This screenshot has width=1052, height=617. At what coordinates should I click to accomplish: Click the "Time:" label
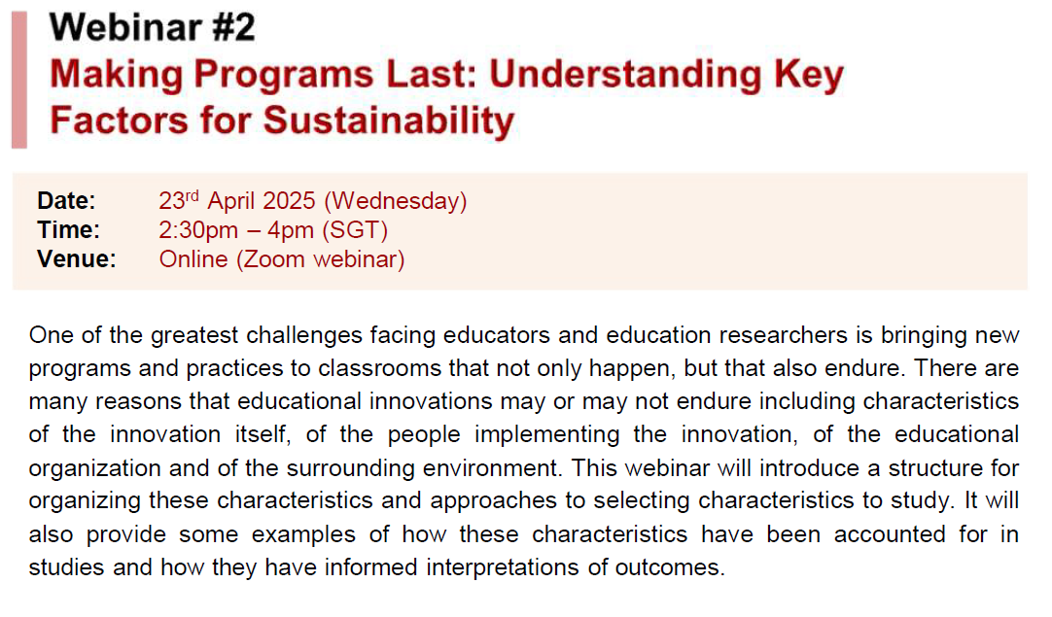(68, 230)
